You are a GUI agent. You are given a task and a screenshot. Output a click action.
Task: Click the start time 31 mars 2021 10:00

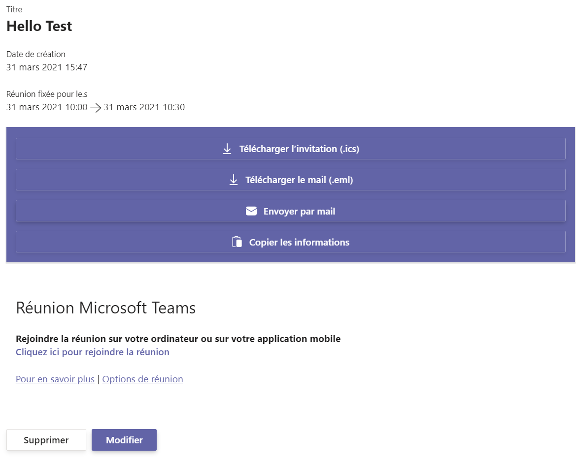47,107
